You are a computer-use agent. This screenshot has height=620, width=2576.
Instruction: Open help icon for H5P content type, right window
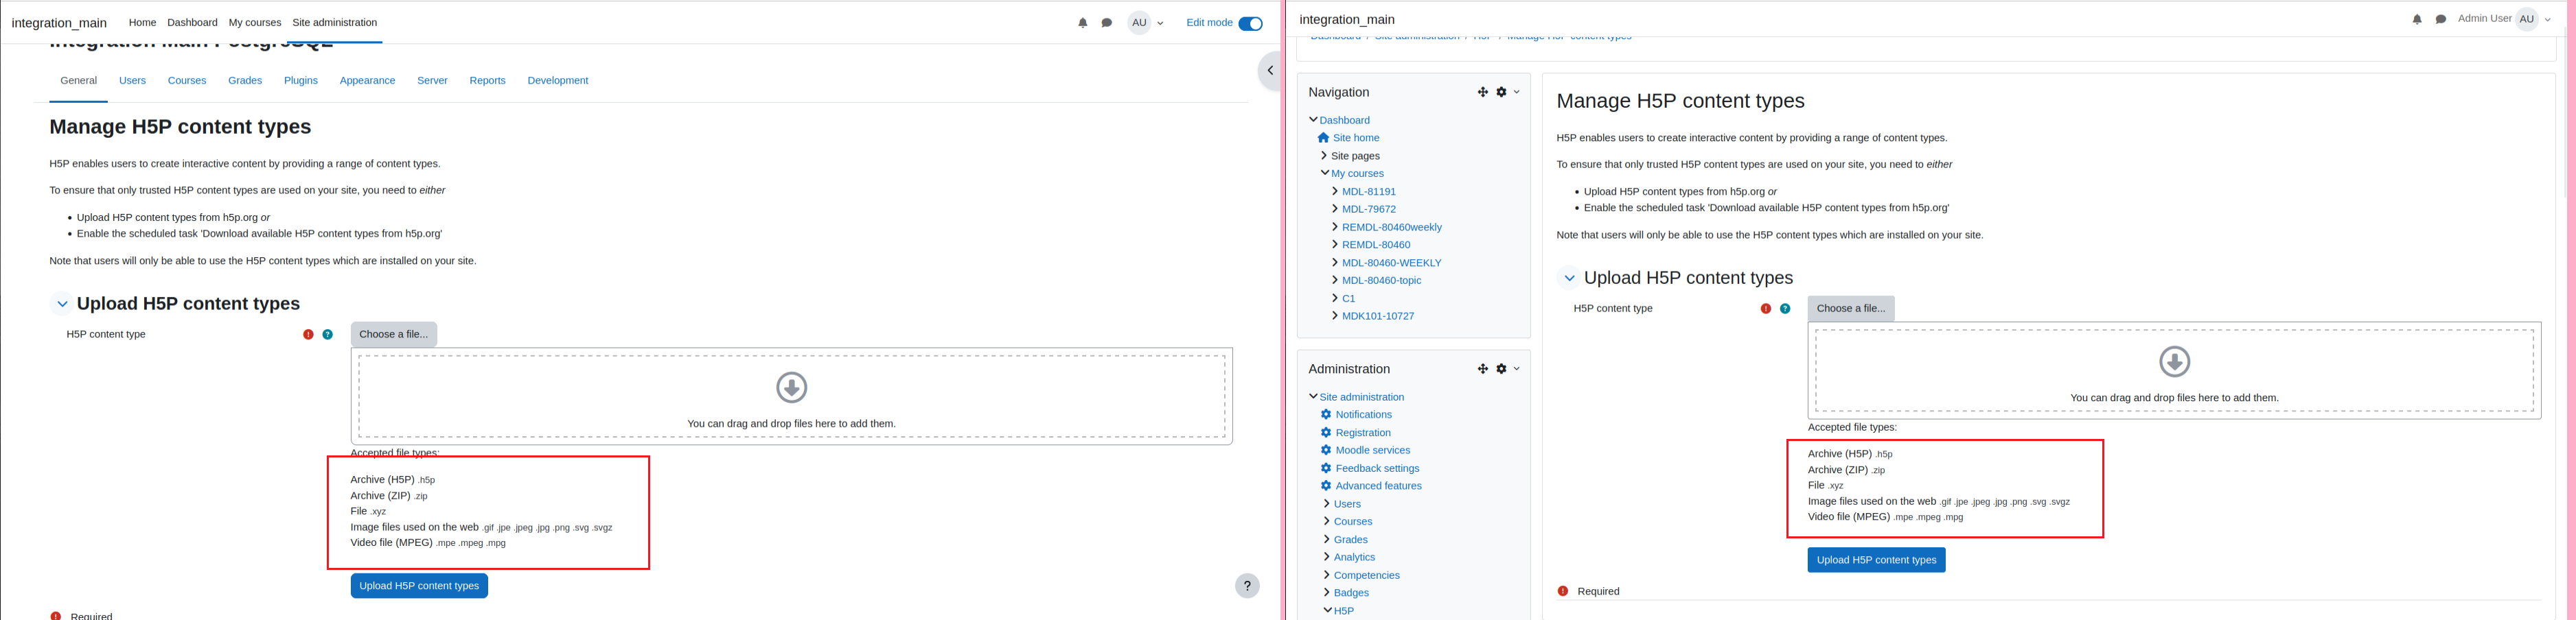pyautogui.click(x=1785, y=309)
